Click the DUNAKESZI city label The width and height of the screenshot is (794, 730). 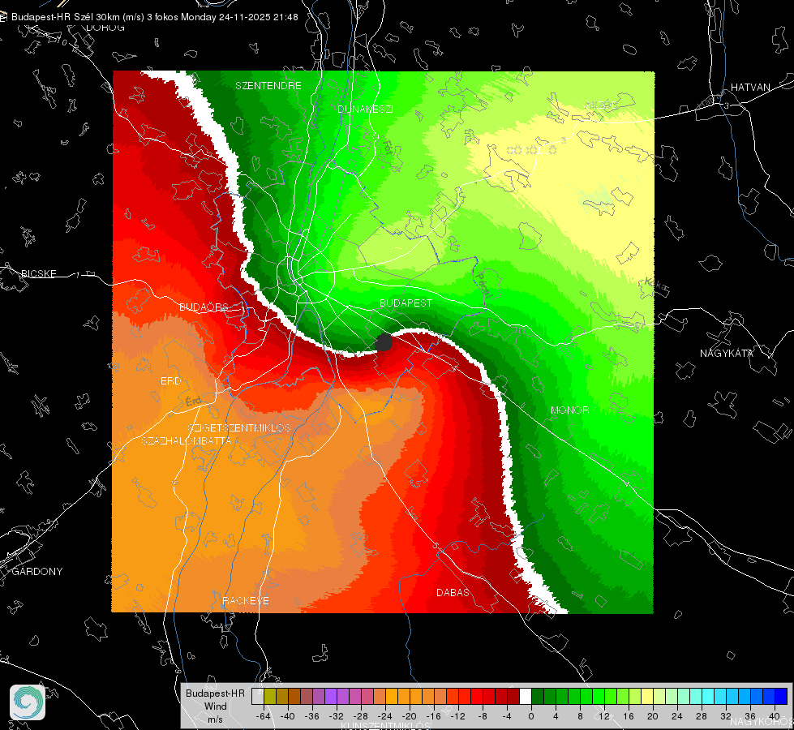[365, 109]
